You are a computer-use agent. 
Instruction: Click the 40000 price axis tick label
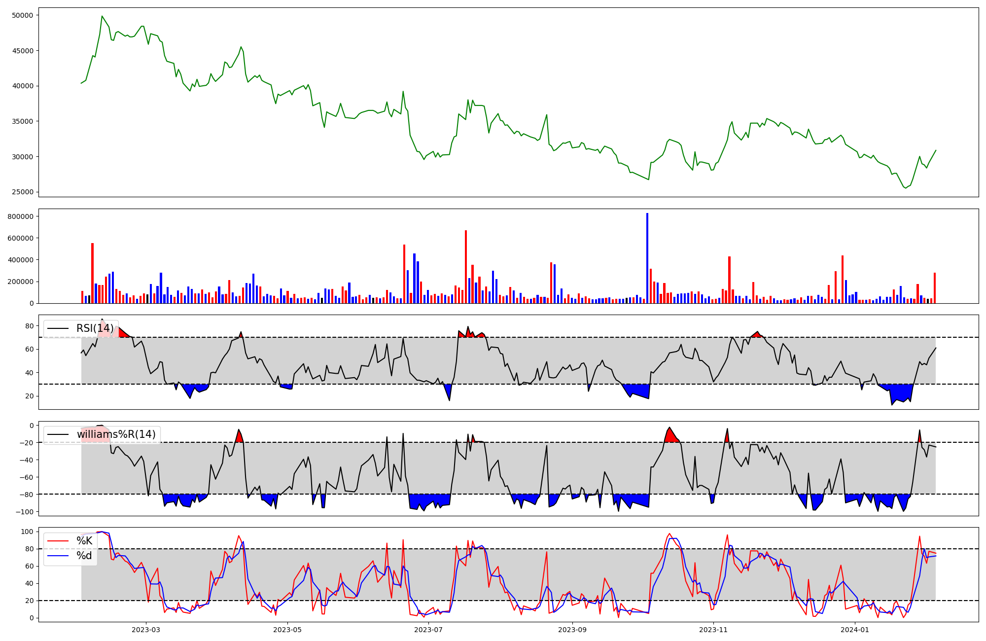[x=22, y=86]
